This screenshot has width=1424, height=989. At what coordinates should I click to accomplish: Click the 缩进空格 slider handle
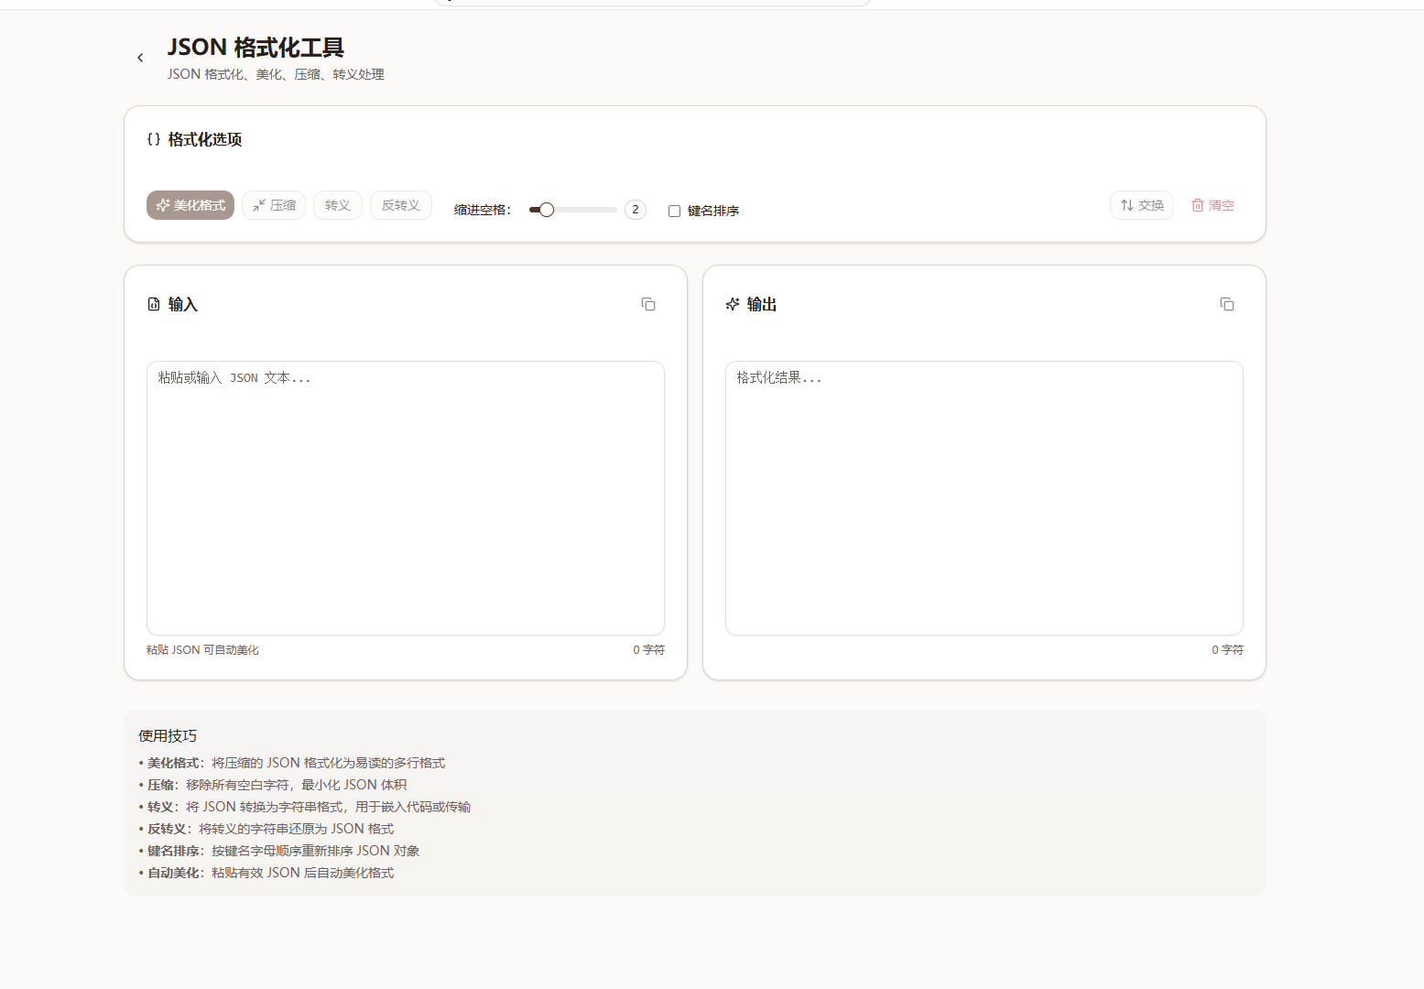pos(547,210)
